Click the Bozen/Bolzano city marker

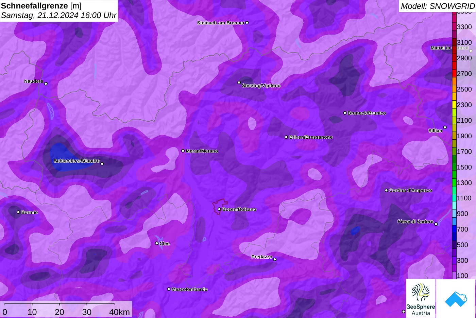pos(219,209)
